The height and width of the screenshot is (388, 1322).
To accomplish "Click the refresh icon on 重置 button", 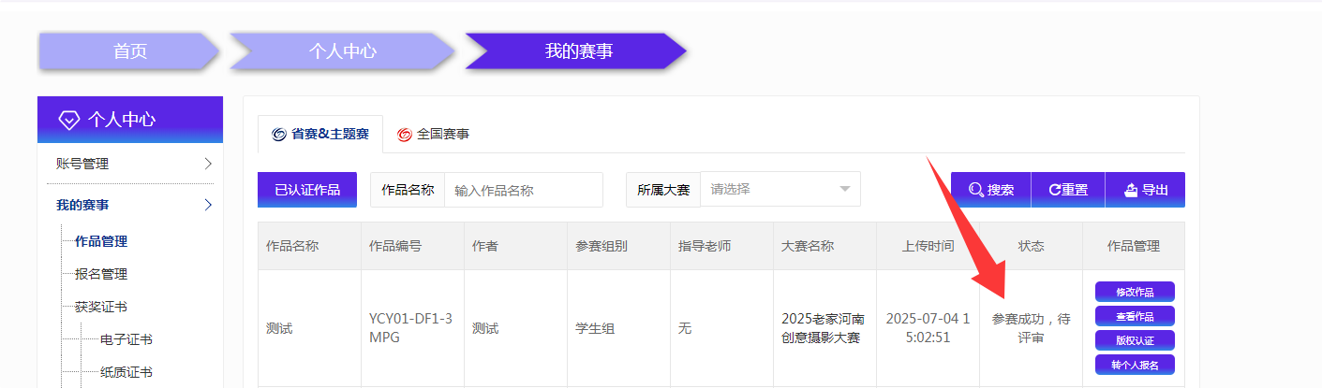I will coord(1054,190).
